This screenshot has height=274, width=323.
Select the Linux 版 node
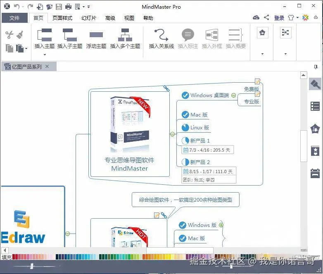(195, 128)
